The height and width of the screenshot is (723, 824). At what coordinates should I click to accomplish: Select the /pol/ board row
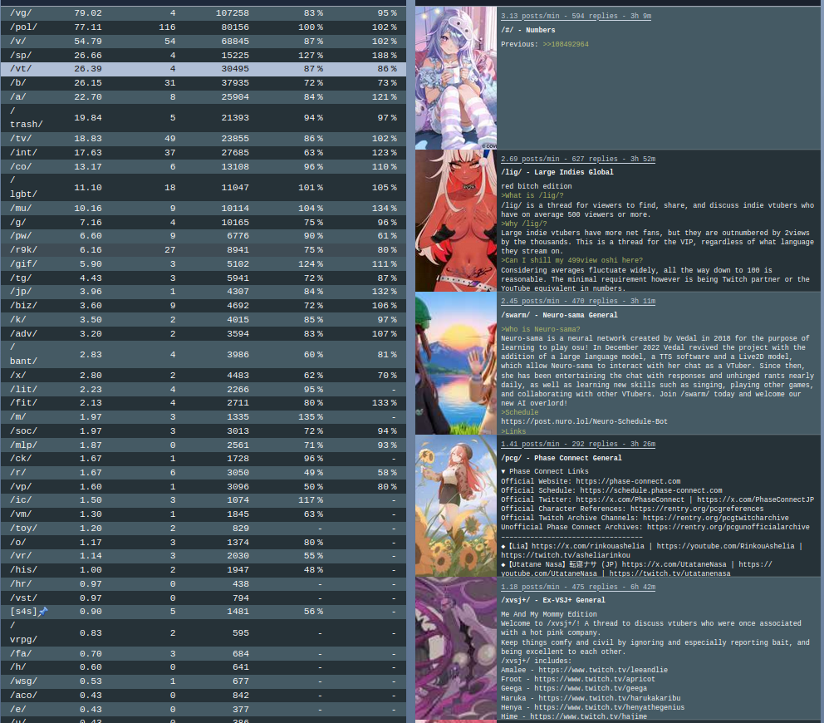click(x=204, y=27)
